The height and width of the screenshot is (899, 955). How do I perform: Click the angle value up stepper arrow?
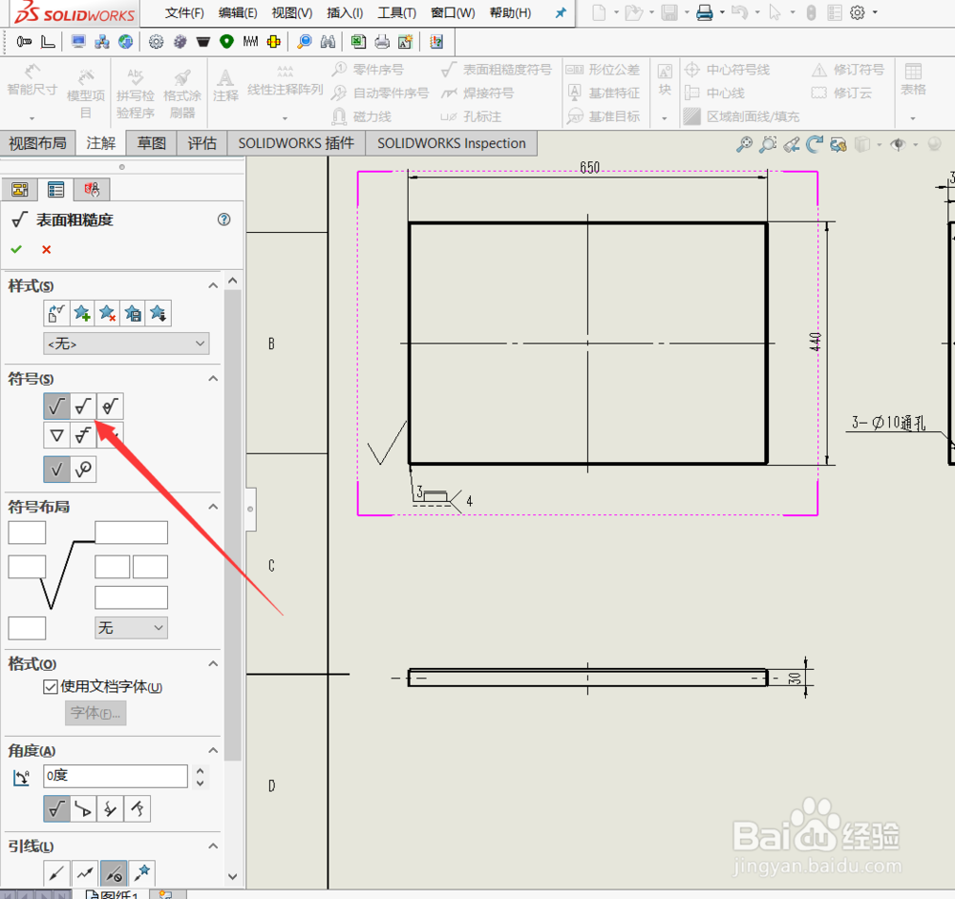201,770
